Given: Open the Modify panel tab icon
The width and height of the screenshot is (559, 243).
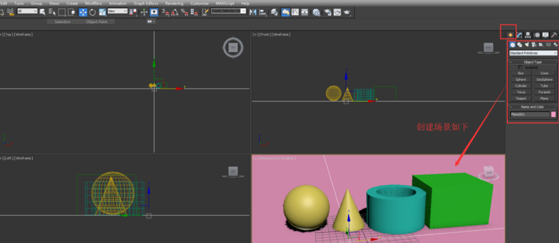Looking at the screenshot, I should pyautogui.click(x=519, y=35).
